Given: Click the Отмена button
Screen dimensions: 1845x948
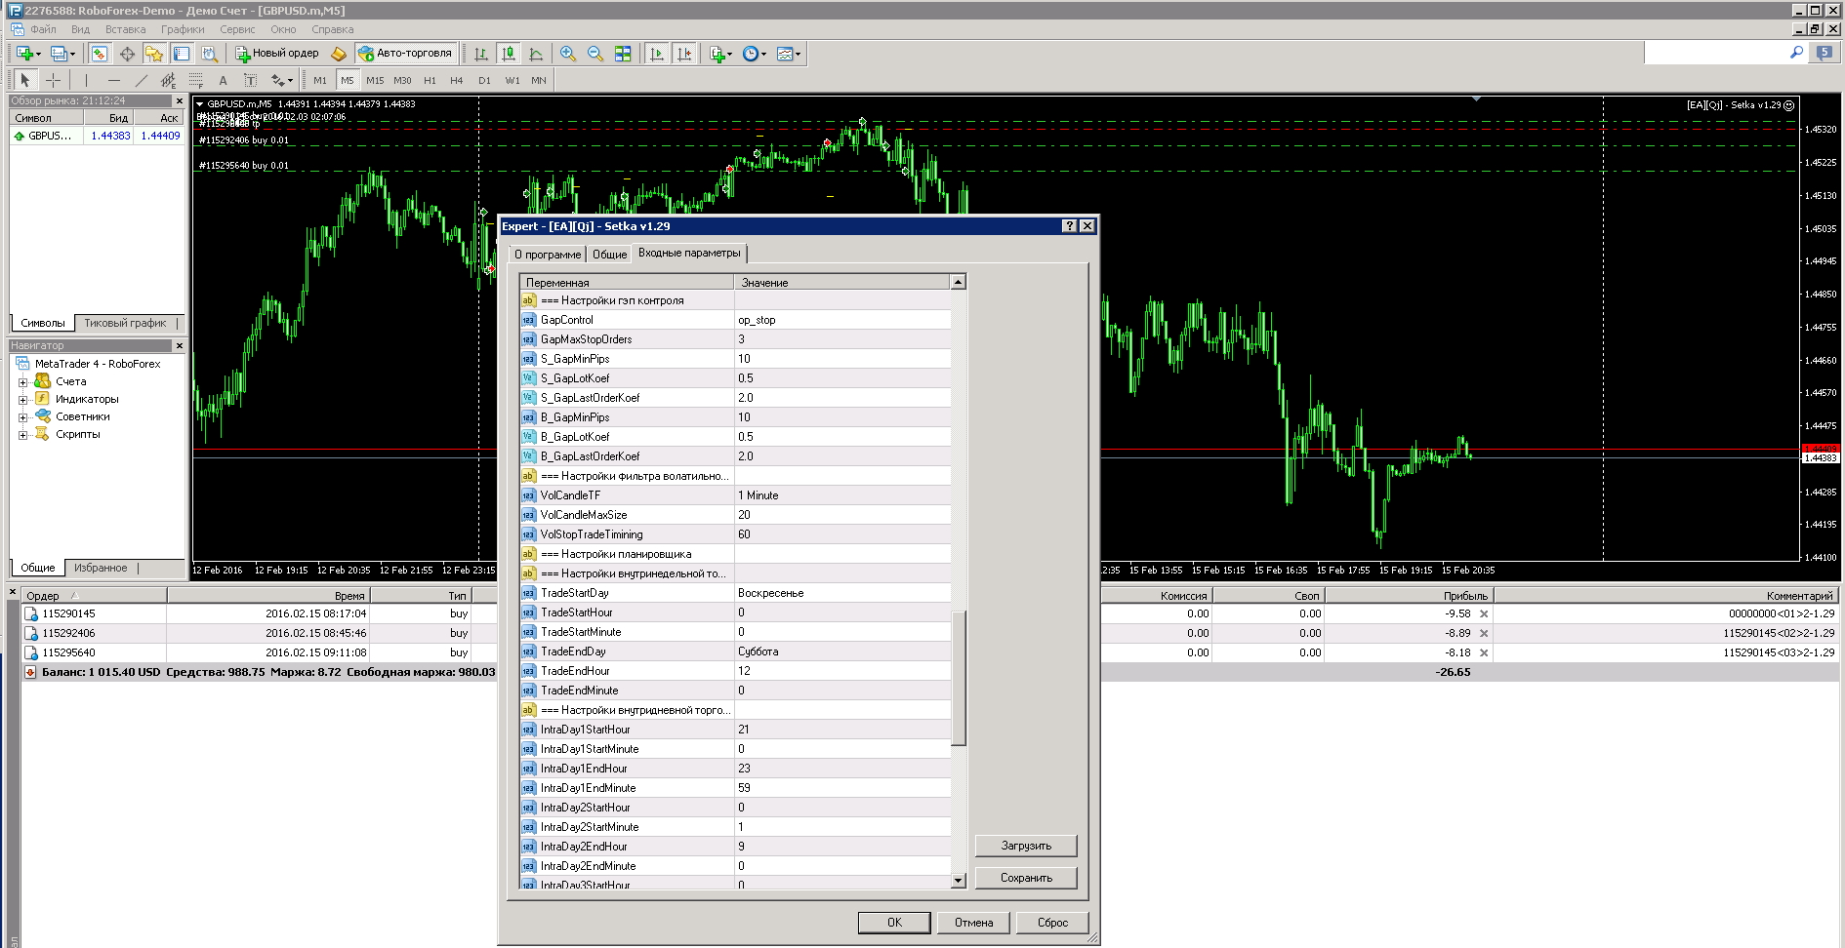Looking at the screenshot, I should click(x=973, y=923).
